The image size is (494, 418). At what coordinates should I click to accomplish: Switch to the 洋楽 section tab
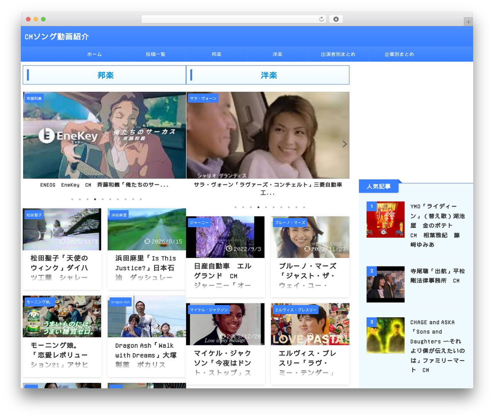click(268, 75)
